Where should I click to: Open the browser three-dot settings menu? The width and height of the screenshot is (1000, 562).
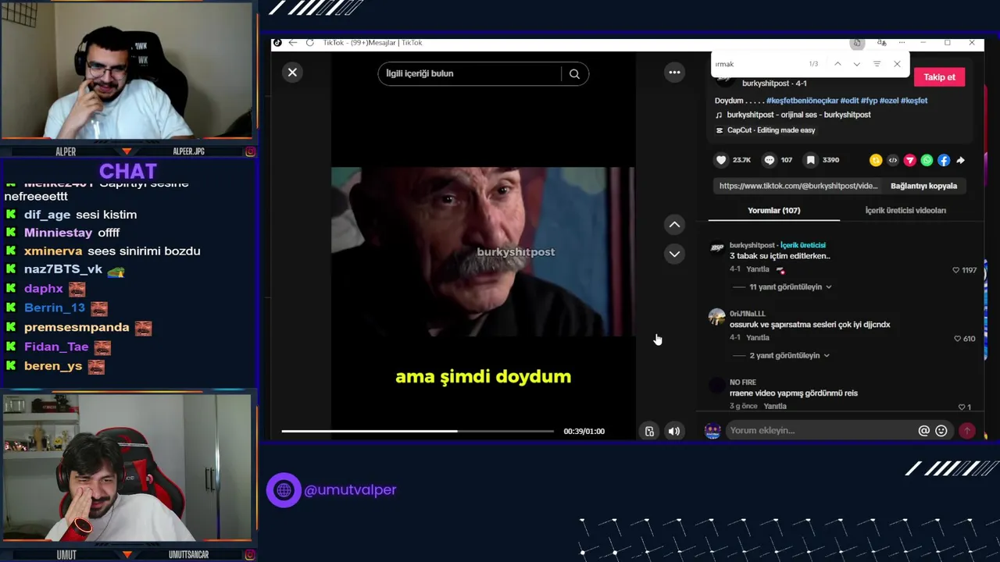pyautogui.click(x=902, y=43)
